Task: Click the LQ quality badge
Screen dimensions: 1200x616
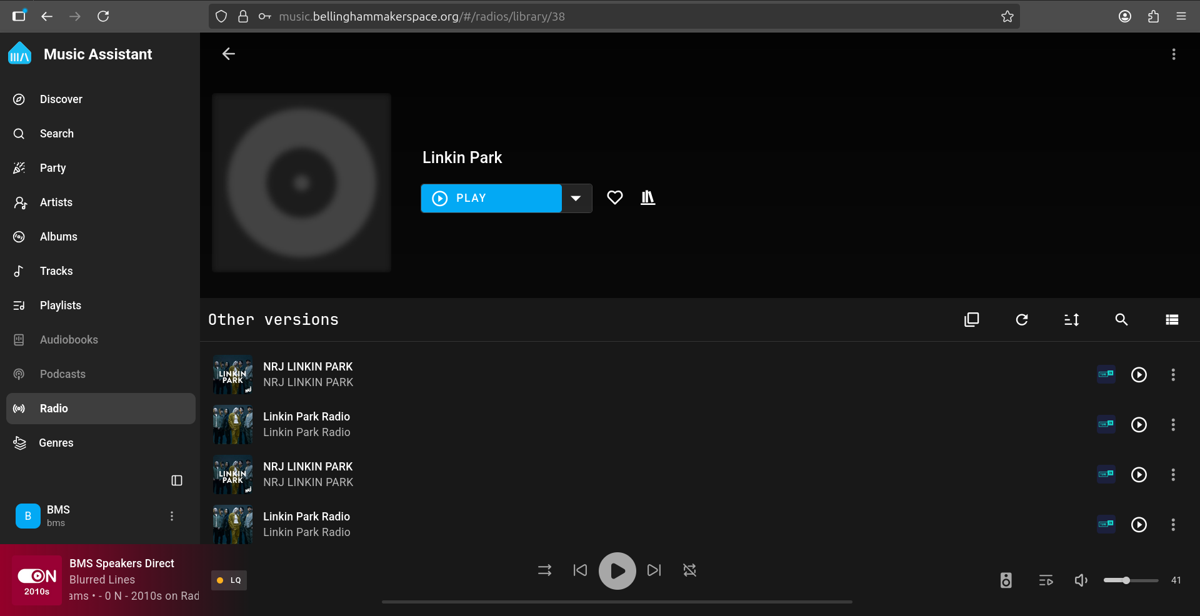Action: (229, 580)
